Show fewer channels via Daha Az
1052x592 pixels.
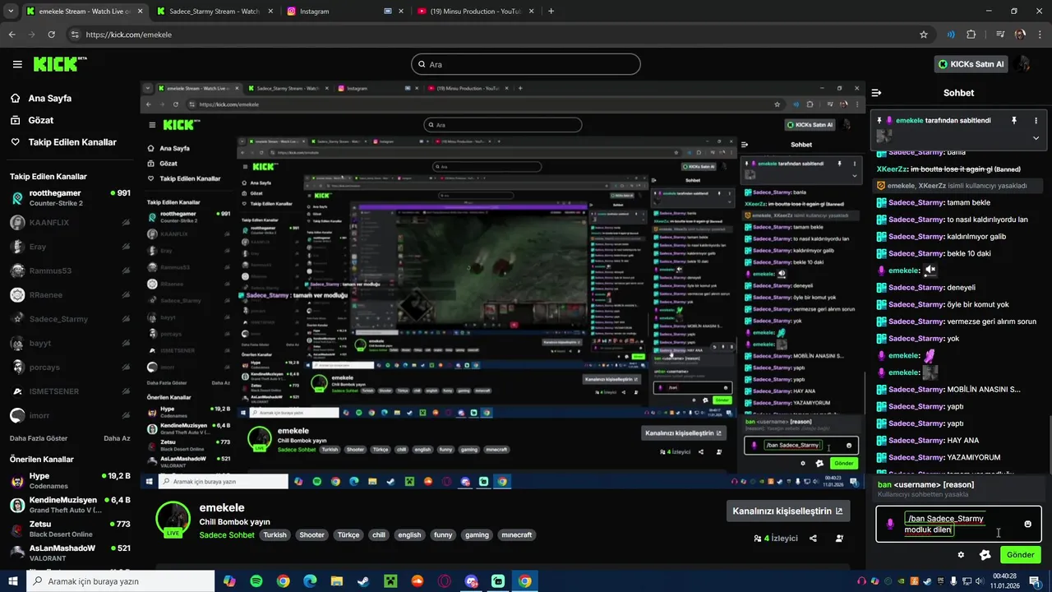(x=117, y=438)
